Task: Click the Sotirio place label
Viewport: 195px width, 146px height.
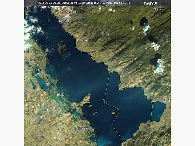Action: (61, 95)
